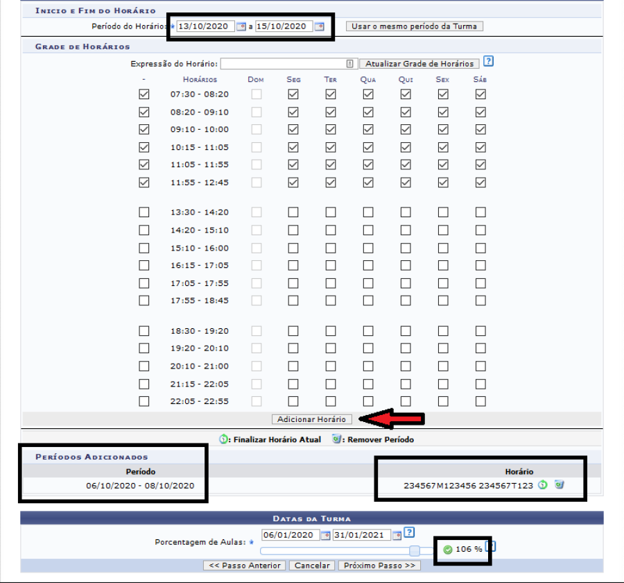Image resolution: width=624 pixels, height=583 pixels.
Task: Click the Cancelar button
Action: (313, 566)
